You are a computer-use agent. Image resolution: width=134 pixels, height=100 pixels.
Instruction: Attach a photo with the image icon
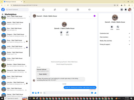click(x=36, y=93)
